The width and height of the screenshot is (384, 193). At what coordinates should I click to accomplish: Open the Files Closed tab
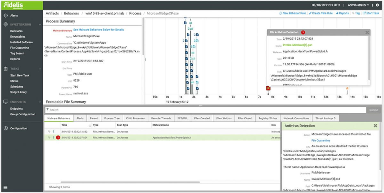[245, 118]
